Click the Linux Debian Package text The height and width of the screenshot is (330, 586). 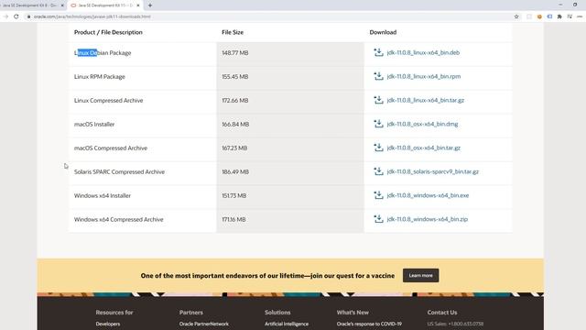[103, 53]
